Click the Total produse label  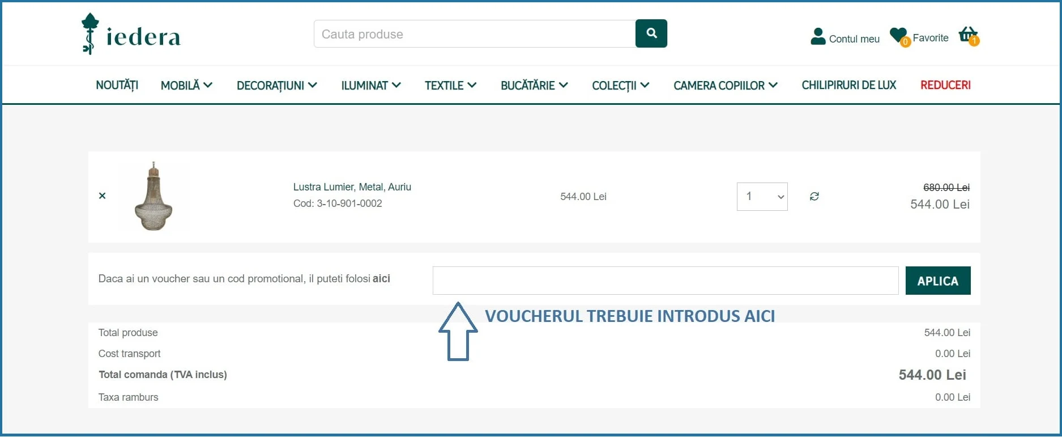pos(128,333)
